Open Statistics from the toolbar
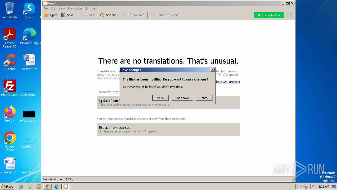This screenshot has height=190, width=337. [109, 15]
